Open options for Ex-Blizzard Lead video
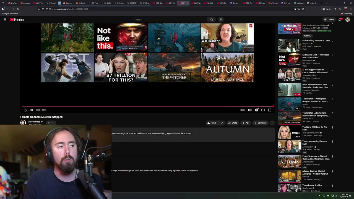The image size is (354, 199). [x=332, y=55]
